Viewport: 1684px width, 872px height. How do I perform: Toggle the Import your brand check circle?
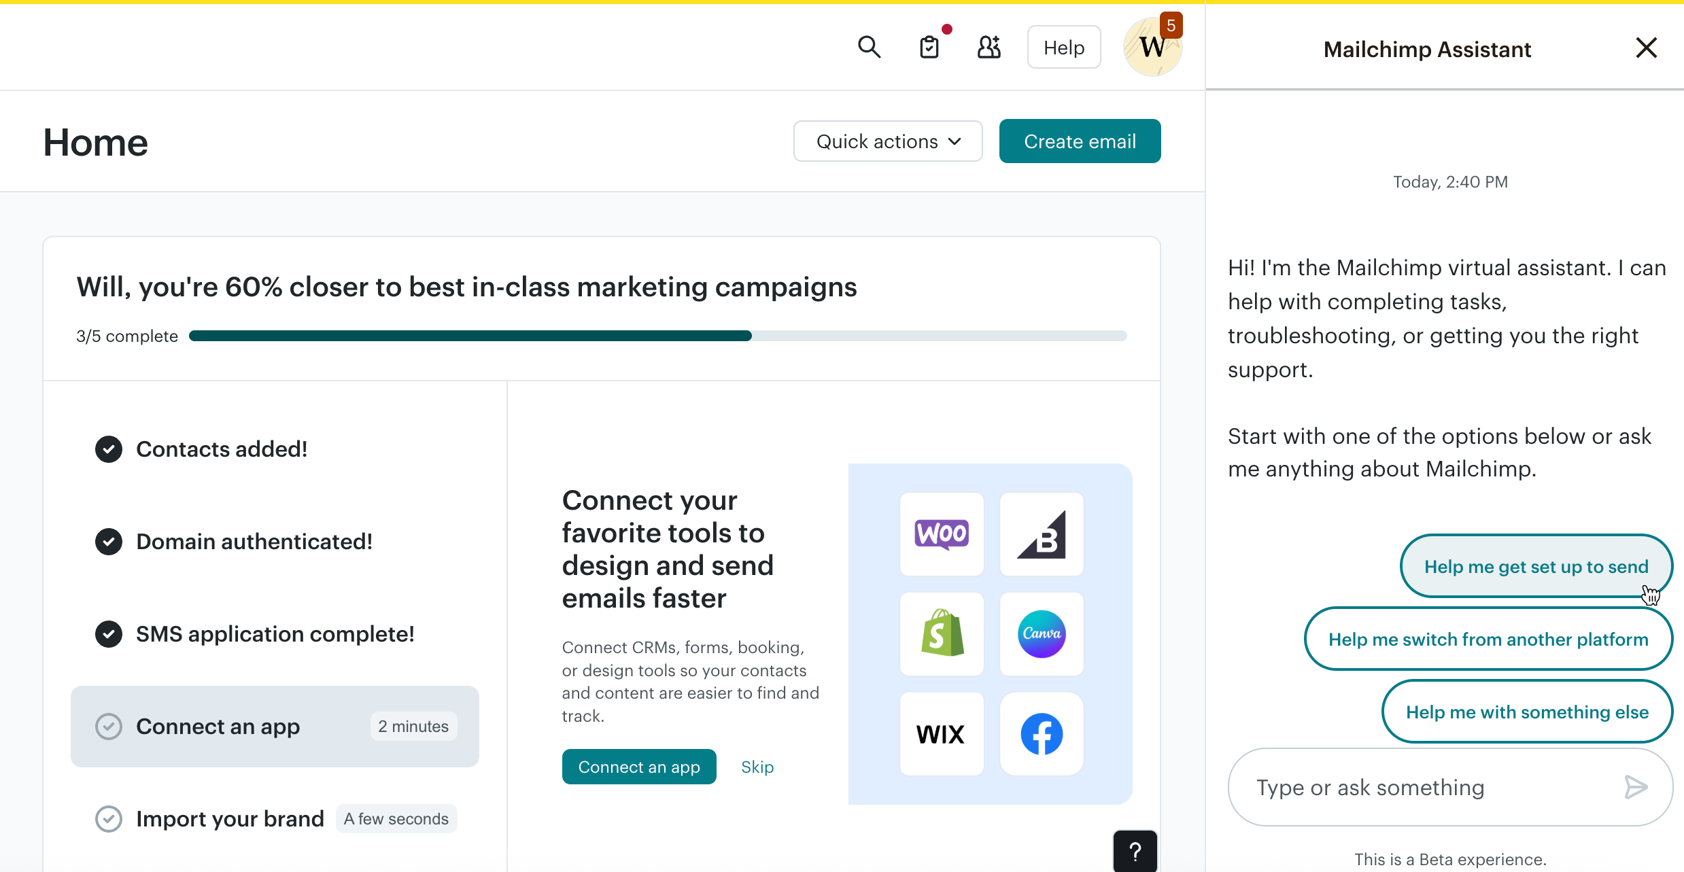[109, 819]
